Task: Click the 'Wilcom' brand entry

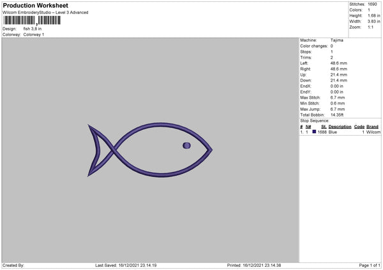Action: tap(373, 132)
